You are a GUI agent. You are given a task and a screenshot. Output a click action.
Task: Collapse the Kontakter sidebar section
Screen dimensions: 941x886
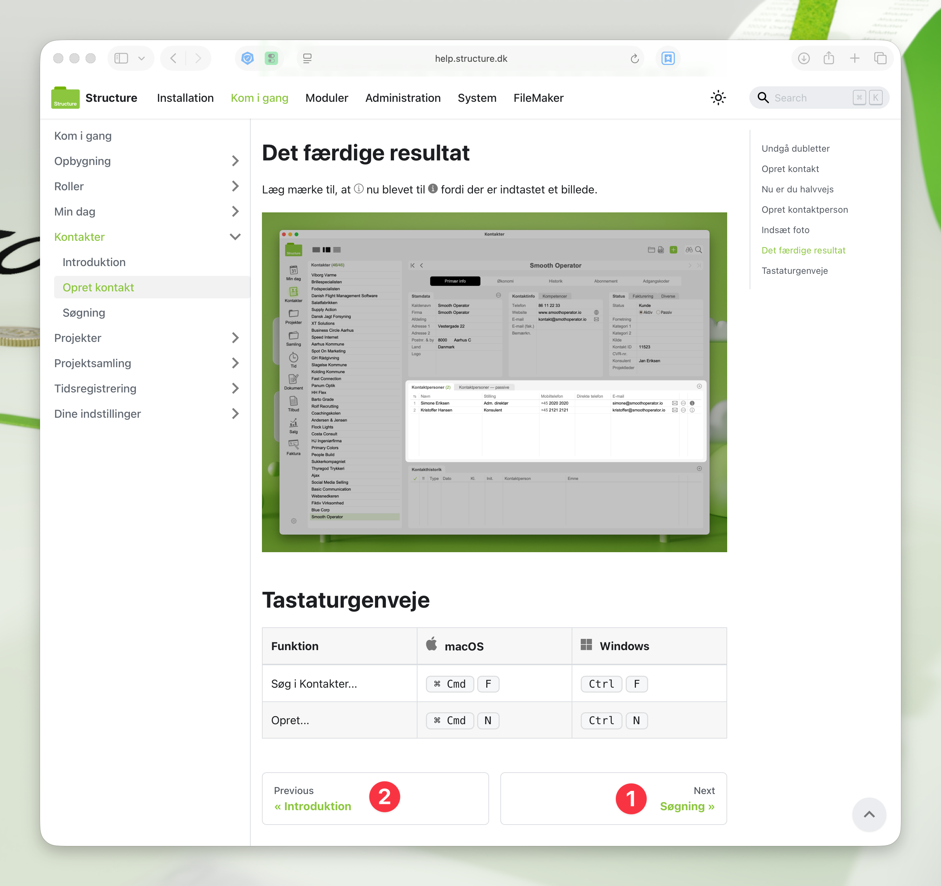[235, 237]
